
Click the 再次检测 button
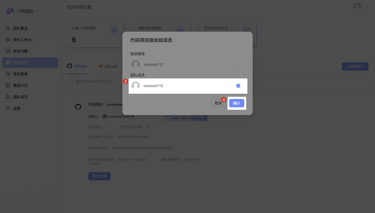coord(99,176)
